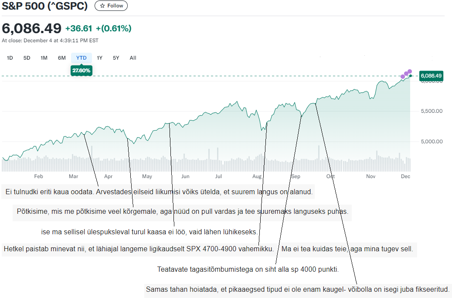Switch chart to 1Y range
The image size is (452, 307).
click(x=100, y=58)
